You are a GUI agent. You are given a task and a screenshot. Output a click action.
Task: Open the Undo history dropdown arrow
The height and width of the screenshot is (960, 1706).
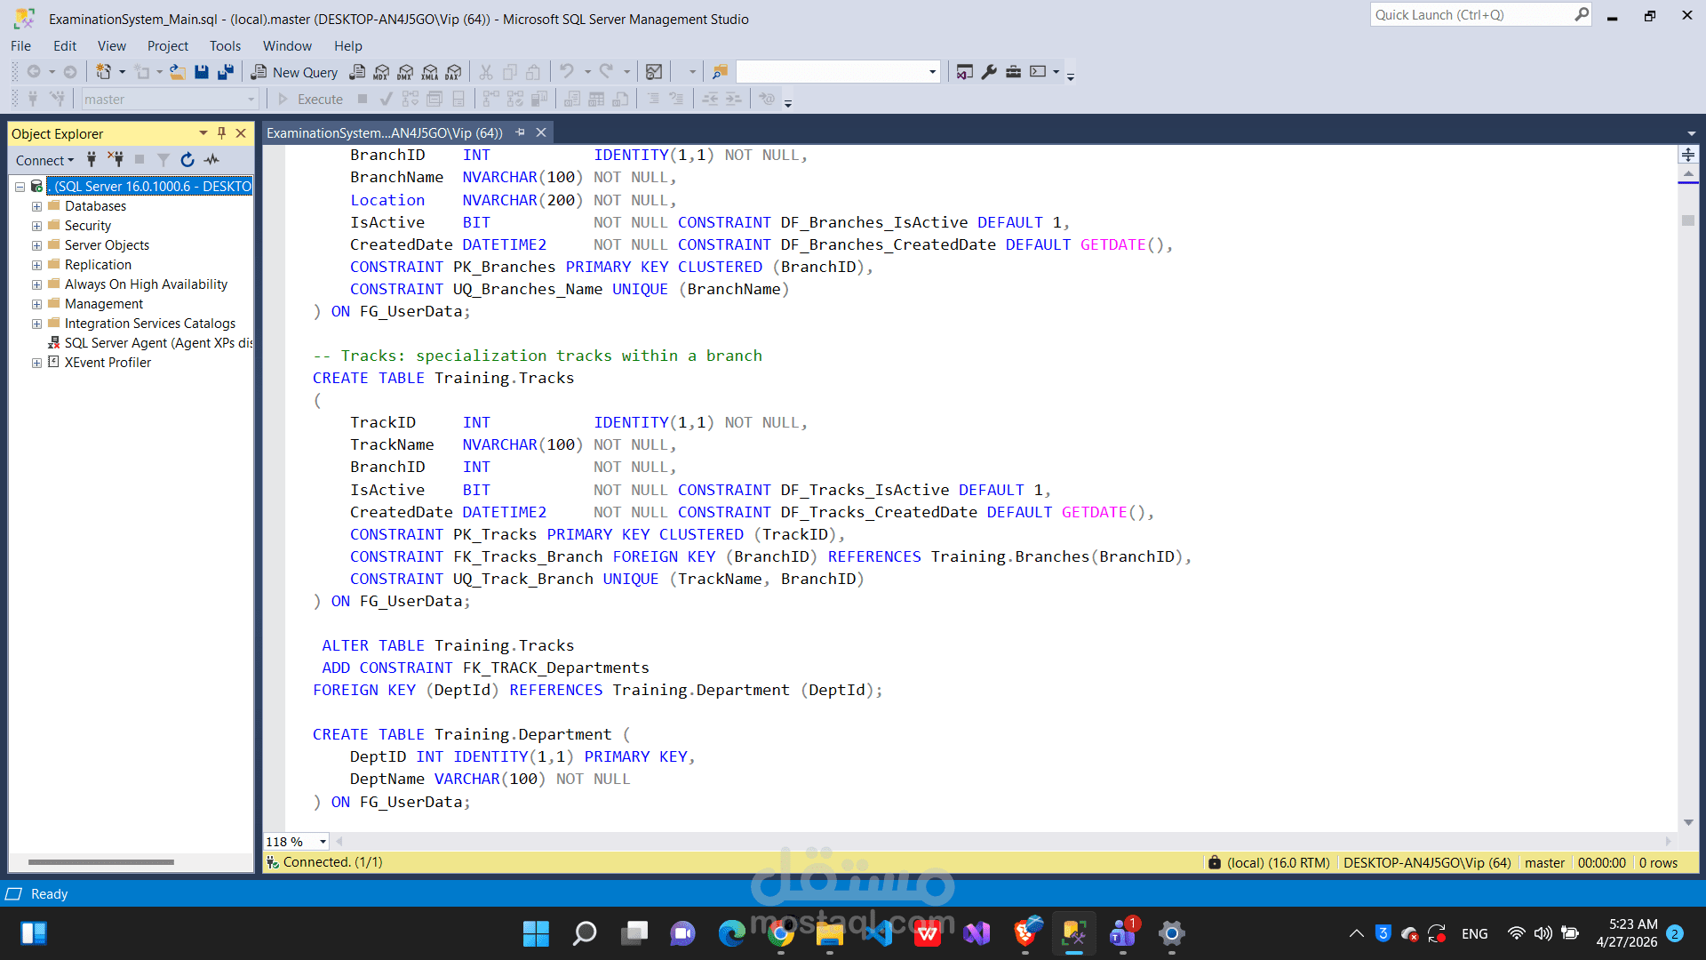click(x=587, y=72)
